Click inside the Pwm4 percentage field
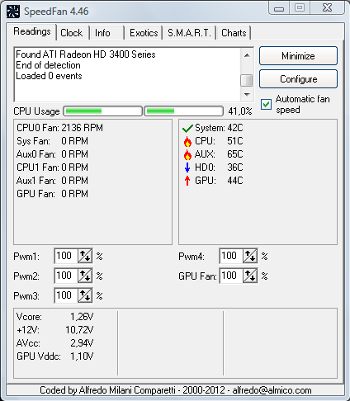Screen dimensions: 350x401 click(x=231, y=256)
